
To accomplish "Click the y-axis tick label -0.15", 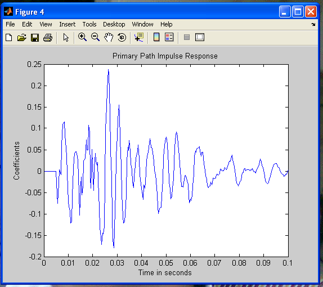I will pyautogui.click(x=33, y=235).
